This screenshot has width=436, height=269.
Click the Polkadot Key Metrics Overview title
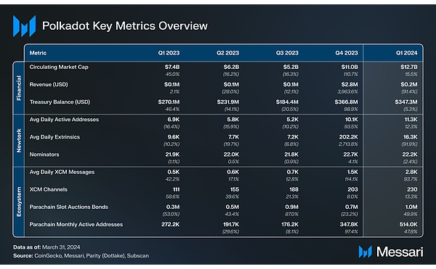[125, 26]
